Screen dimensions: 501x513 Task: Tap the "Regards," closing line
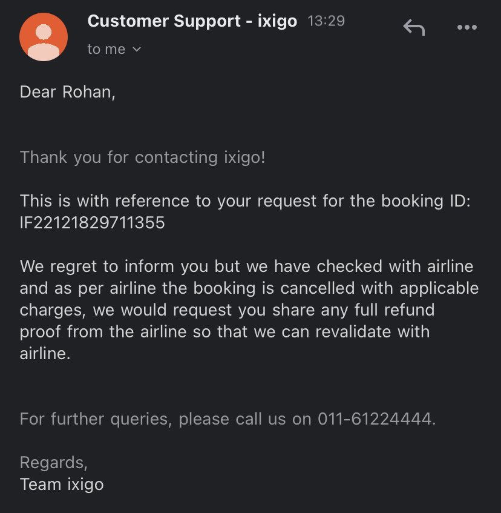click(54, 463)
